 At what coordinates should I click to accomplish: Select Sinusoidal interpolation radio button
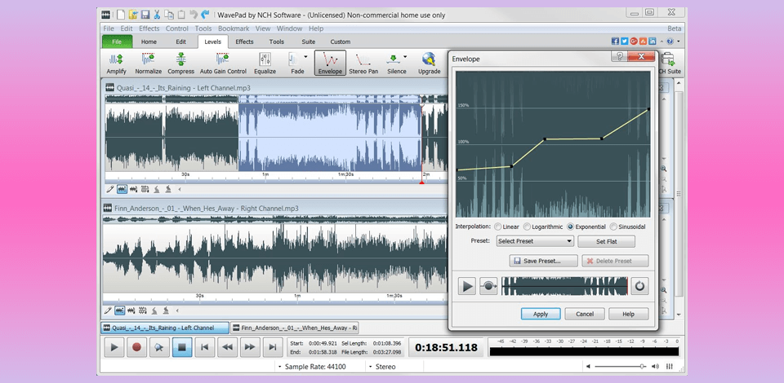click(614, 227)
